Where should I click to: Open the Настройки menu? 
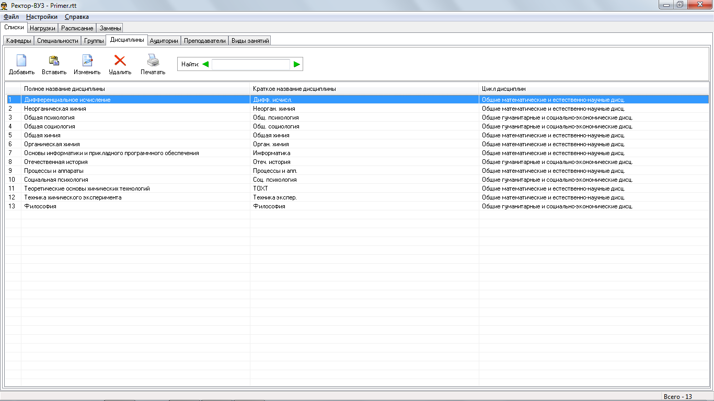point(42,17)
